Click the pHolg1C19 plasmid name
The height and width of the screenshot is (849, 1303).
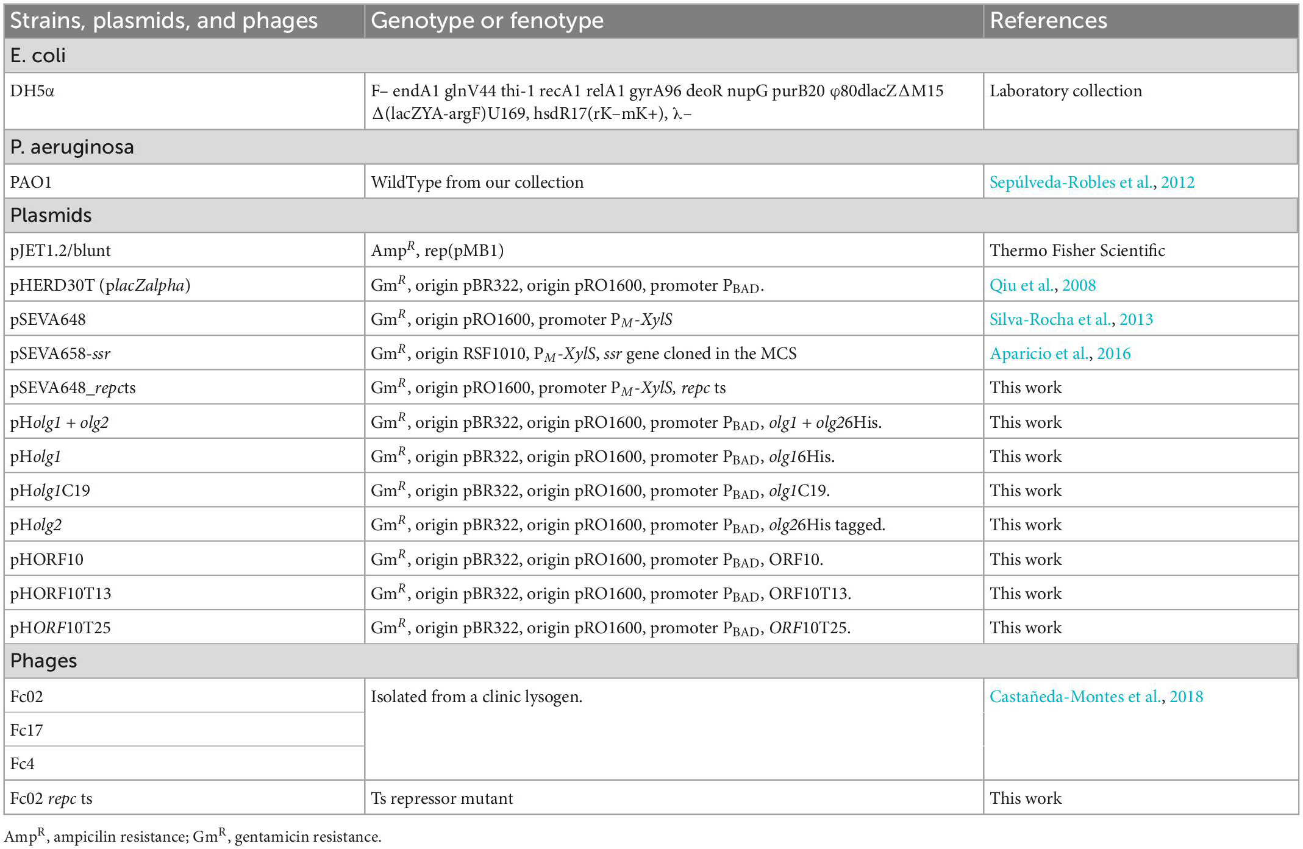click(49, 491)
